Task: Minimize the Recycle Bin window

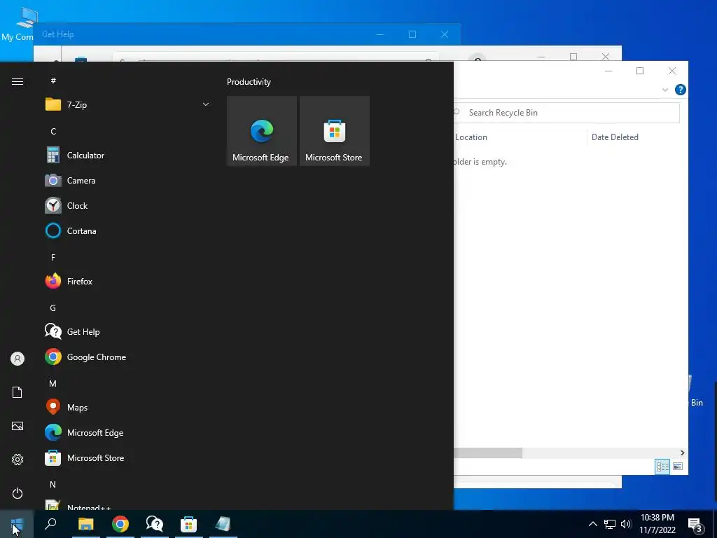Action: pos(608,71)
